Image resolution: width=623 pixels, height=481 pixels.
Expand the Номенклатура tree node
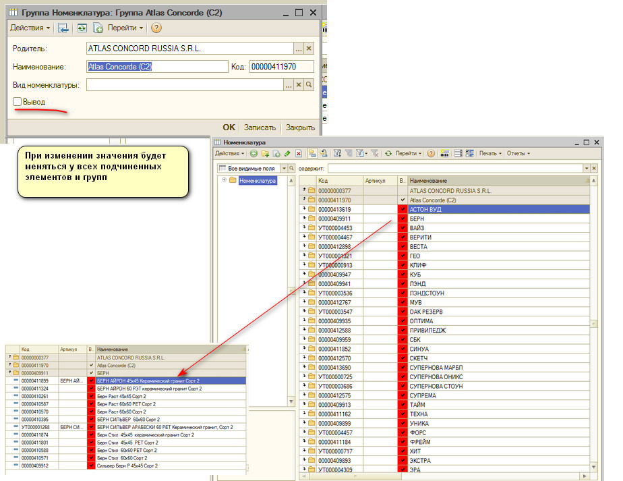(x=224, y=180)
